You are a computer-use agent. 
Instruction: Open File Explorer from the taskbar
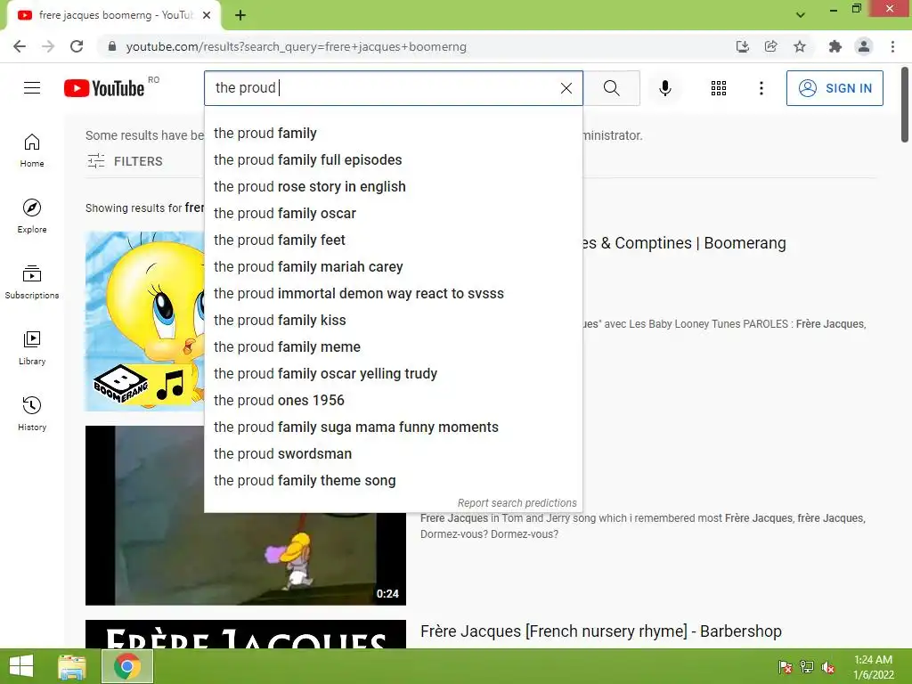(x=72, y=666)
